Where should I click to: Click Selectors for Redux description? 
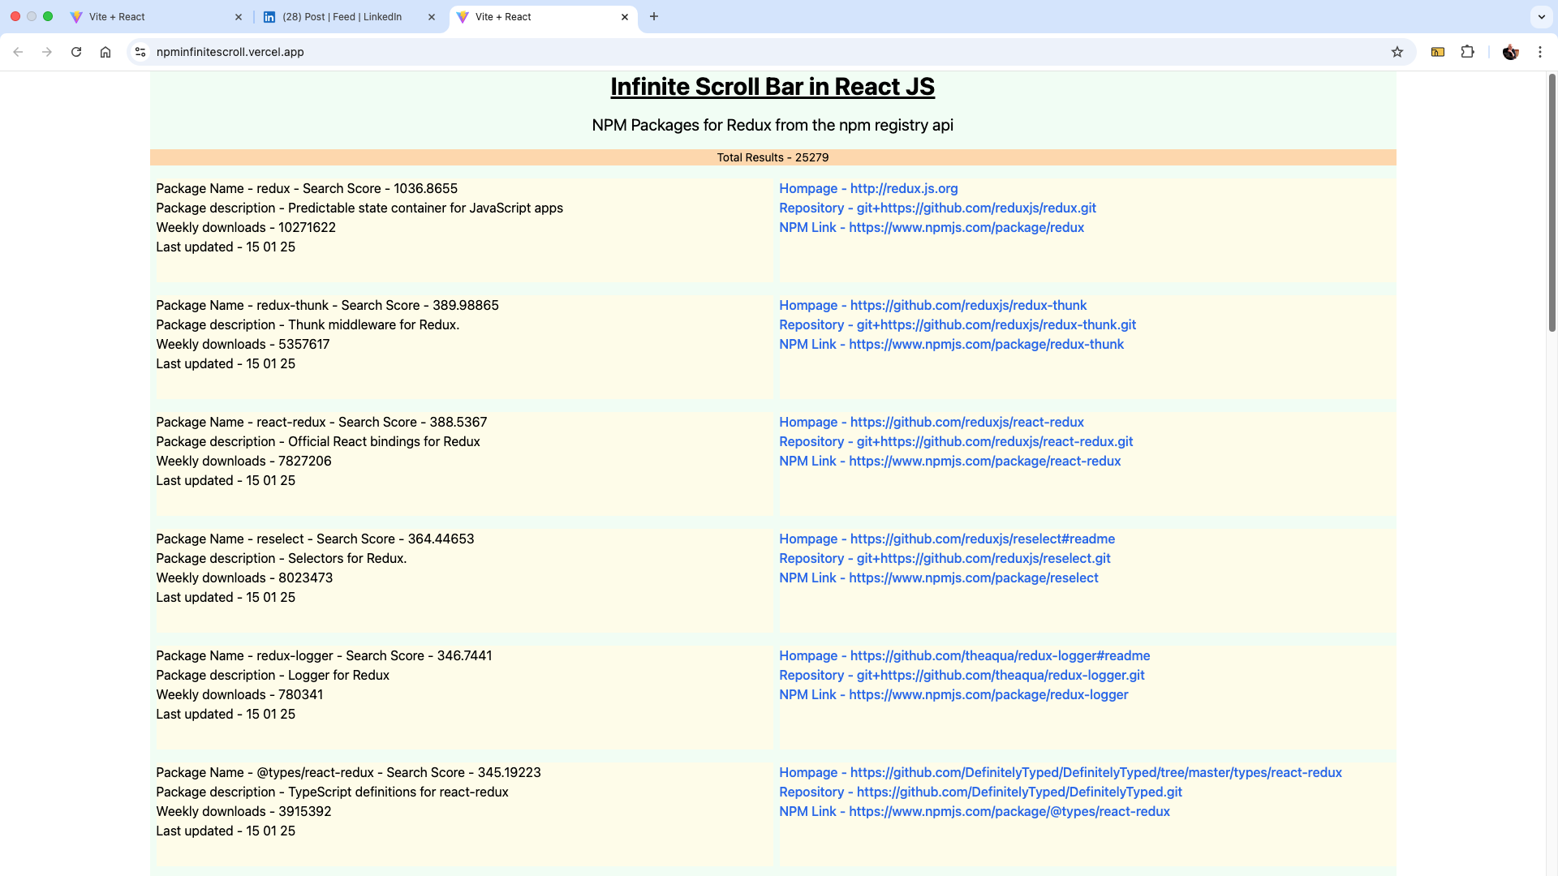(282, 558)
